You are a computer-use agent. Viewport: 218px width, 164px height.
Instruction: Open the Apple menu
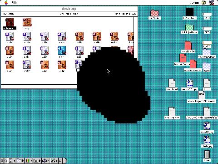(x=6, y=2)
